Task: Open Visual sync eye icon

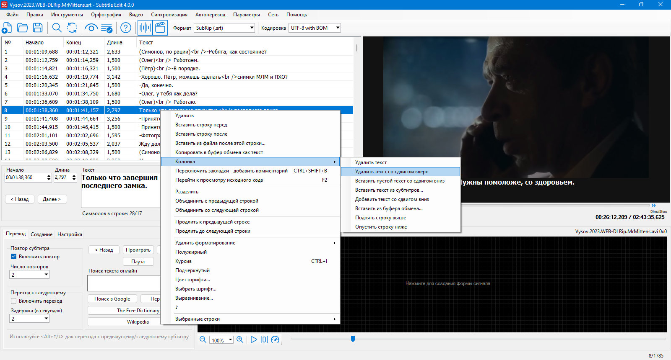Action: (91, 28)
